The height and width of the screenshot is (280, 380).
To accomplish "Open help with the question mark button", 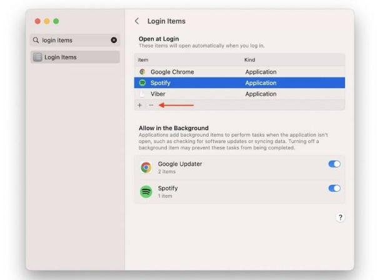I will (340, 217).
